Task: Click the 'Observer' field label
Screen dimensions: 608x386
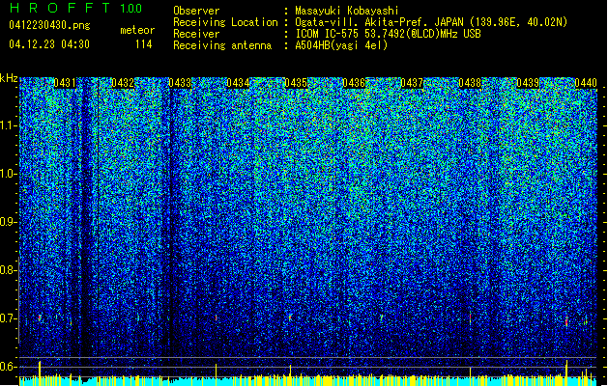Action: [196, 11]
